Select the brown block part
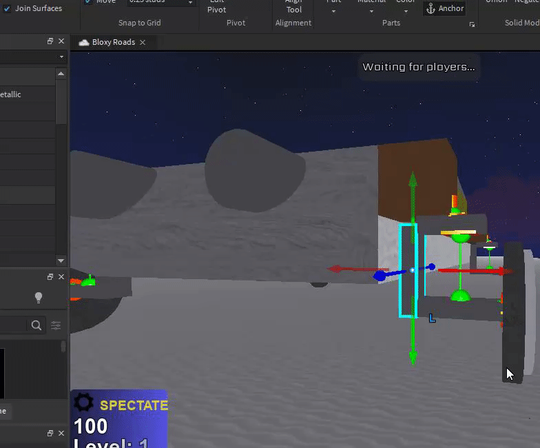The width and height of the screenshot is (540, 448). 417,179
